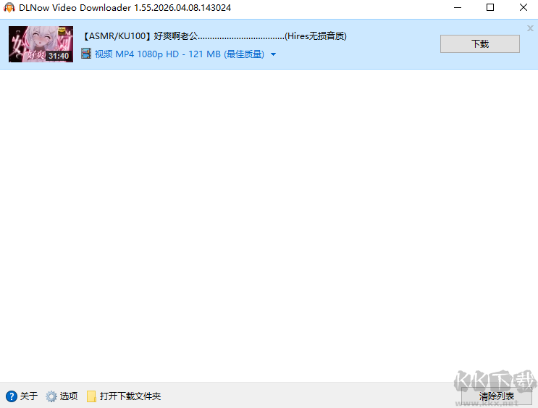Minimize the DLNow Video Downloader window
The image size is (538, 408).
pyautogui.click(x=458, y=7)
